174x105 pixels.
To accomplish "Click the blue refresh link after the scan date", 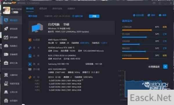I will [77, 16].
